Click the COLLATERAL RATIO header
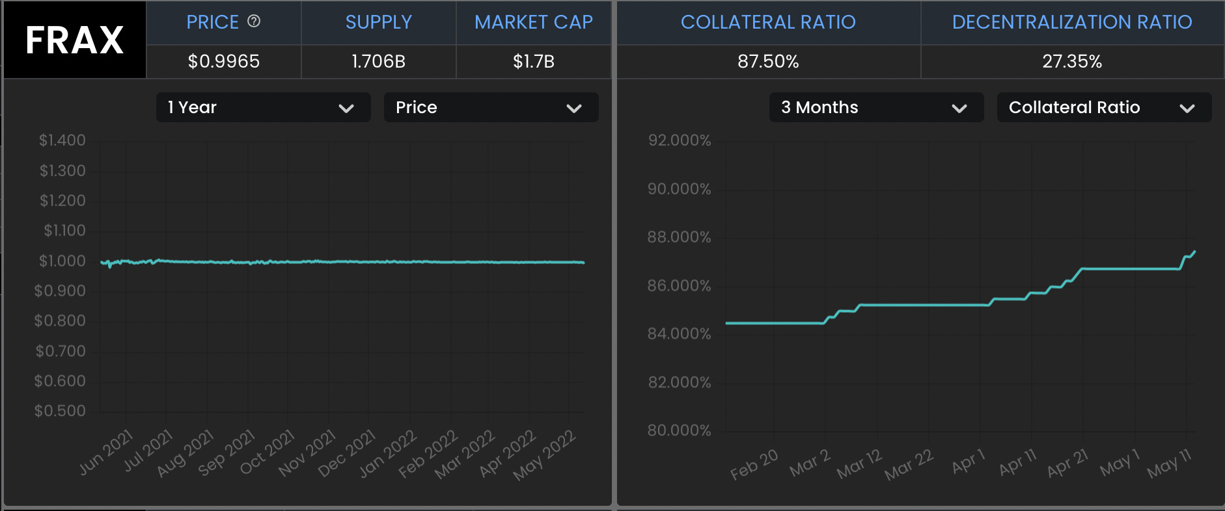 [x=768, y=23]
